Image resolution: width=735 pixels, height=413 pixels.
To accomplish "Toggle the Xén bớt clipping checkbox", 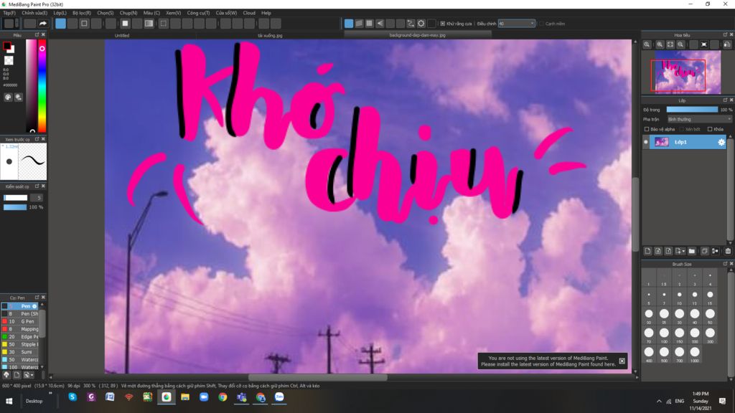I will pos(682,129).
